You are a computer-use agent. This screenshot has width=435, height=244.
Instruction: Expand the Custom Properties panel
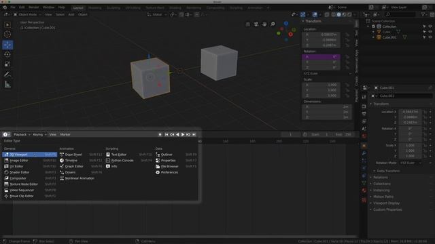(387, 209)
